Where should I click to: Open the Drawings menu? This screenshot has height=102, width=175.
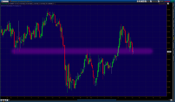click(x=155, y=1)
